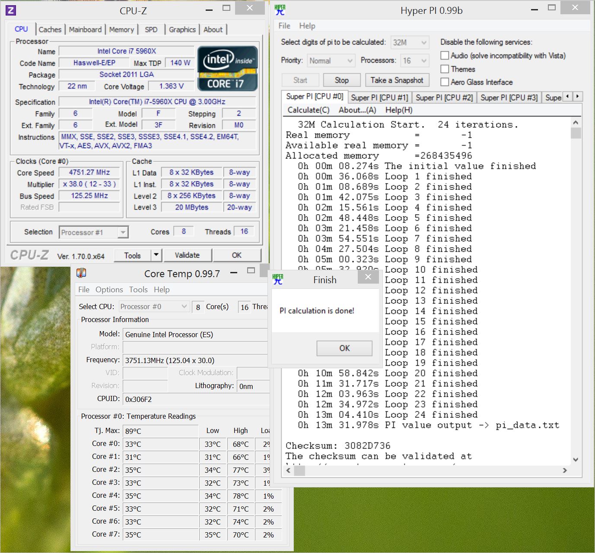Open the Super PI [CPU #2] tab

point(444,98)
